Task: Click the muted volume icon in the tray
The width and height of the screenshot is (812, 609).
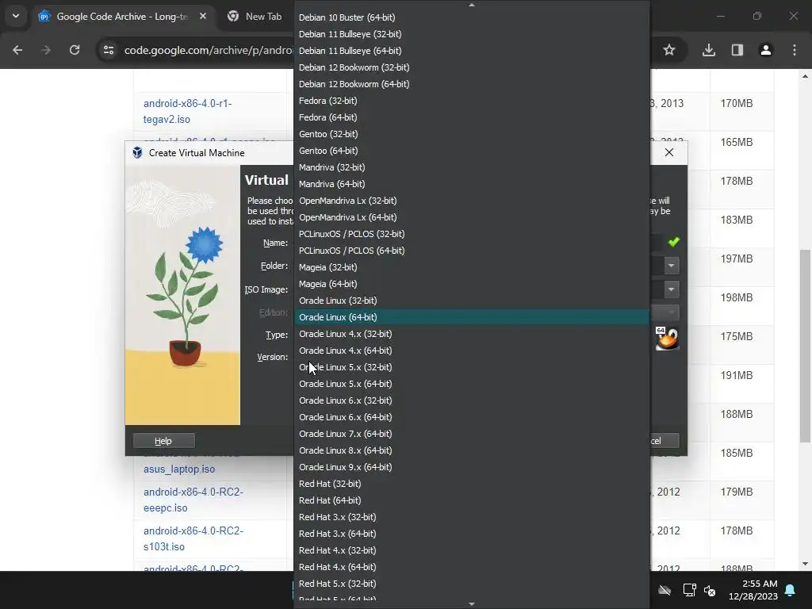Action: [x=710, y=590]
